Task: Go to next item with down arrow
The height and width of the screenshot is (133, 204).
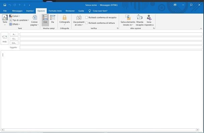Action: (25, 5)
